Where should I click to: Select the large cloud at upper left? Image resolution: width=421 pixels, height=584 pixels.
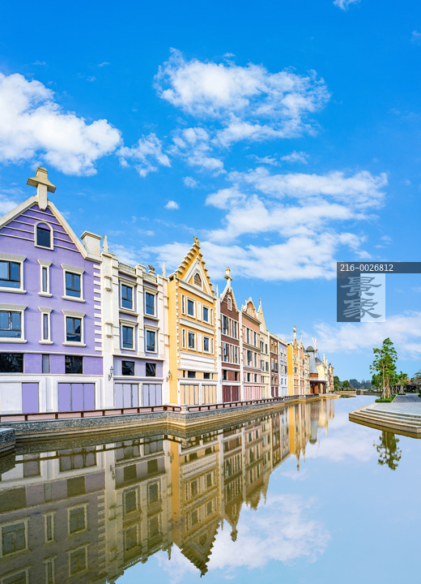coord(56,126)
